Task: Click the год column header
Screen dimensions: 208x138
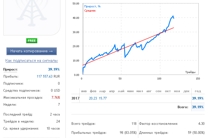Action: [198, 91]
